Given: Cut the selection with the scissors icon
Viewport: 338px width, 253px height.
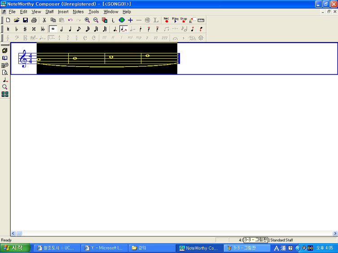Looking at the screenshot, I should pos(44,20).
